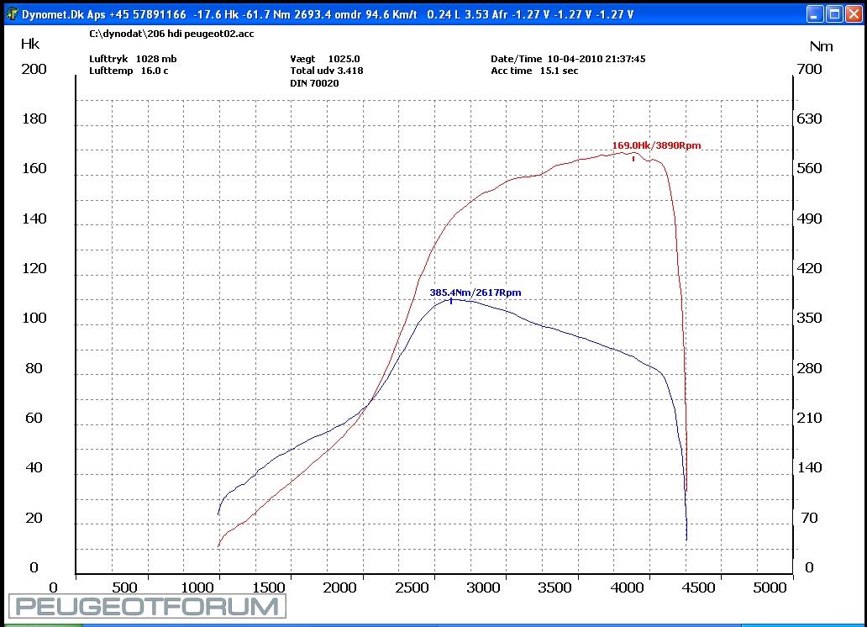
Task: Click the Total udv 3.418 value
Action: point(326,71)
